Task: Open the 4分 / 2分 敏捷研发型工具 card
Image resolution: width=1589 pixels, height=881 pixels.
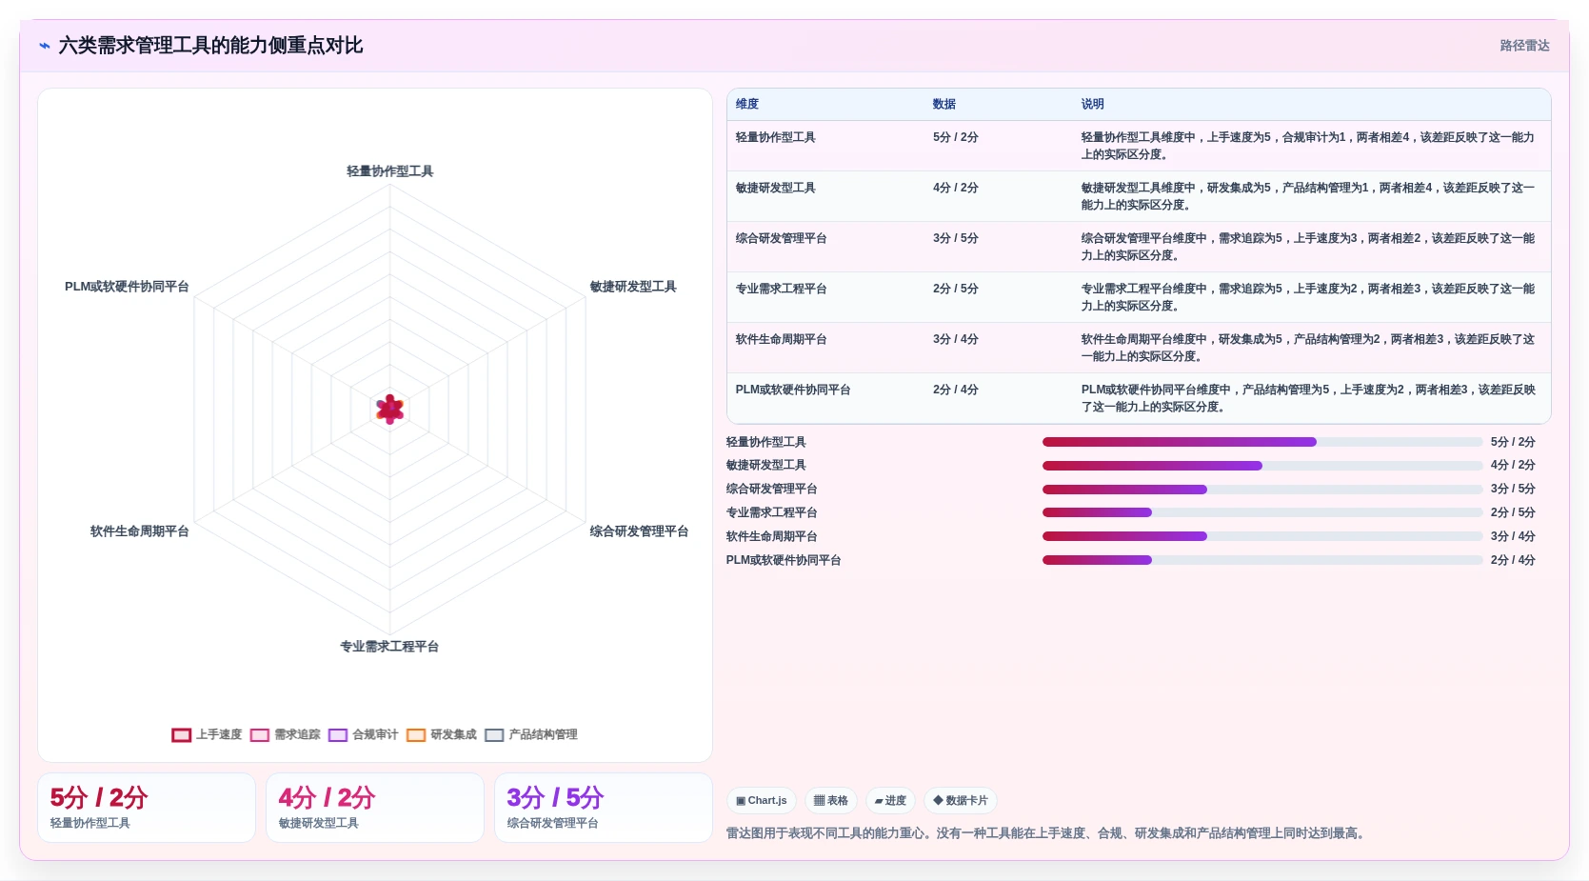Action: pyautogui.click(x=375, y=808)
